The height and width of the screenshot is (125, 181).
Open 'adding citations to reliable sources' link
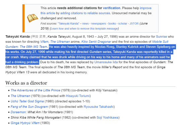coord(85,13)
